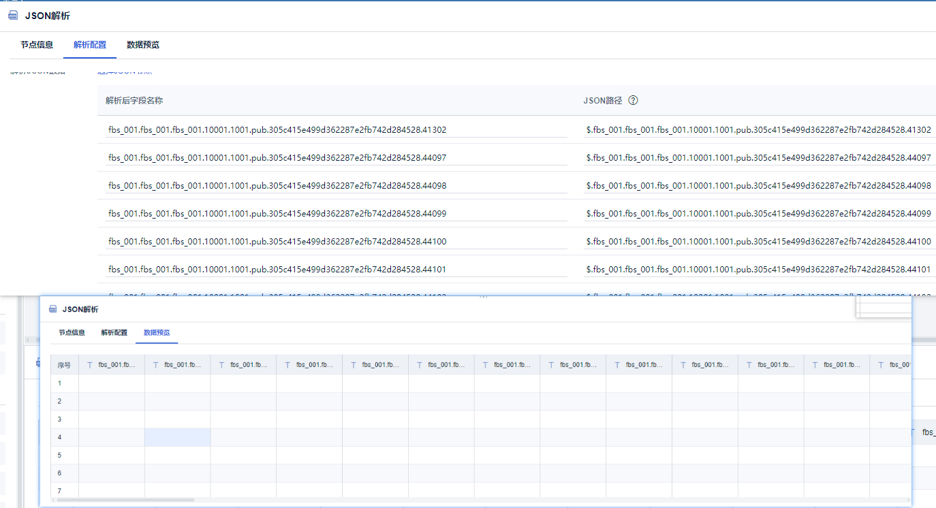The height and width of the screenshot is (508, 936).
Task: Select row number 3 in preview table
Action: 59,419
